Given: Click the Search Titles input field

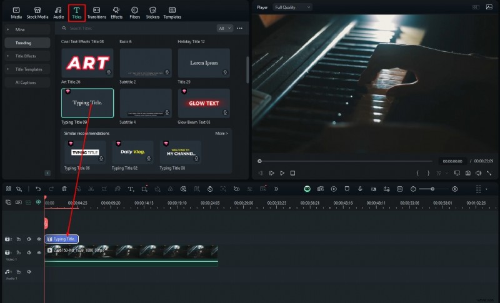Looking at the screenshot, I should click(137, 28).
